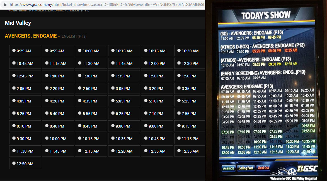The height and width of the screenshot is (181, 327).
Task: Click the Available legend label on board
Action: [x=229, y=168]
